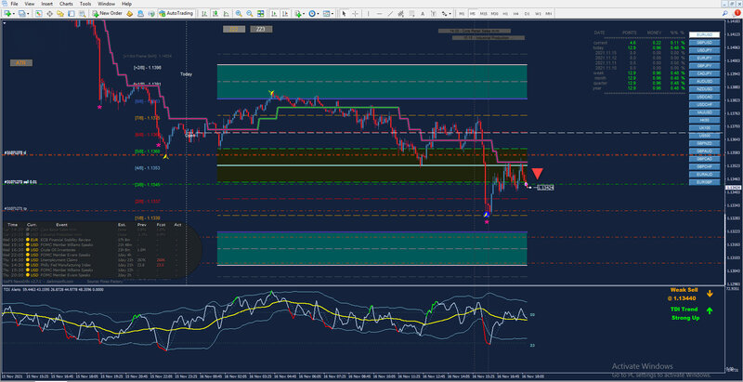This screenshot has height=382, width=743.
Task: Toggle chart auto scroll icon
Action: coord(273,13)
